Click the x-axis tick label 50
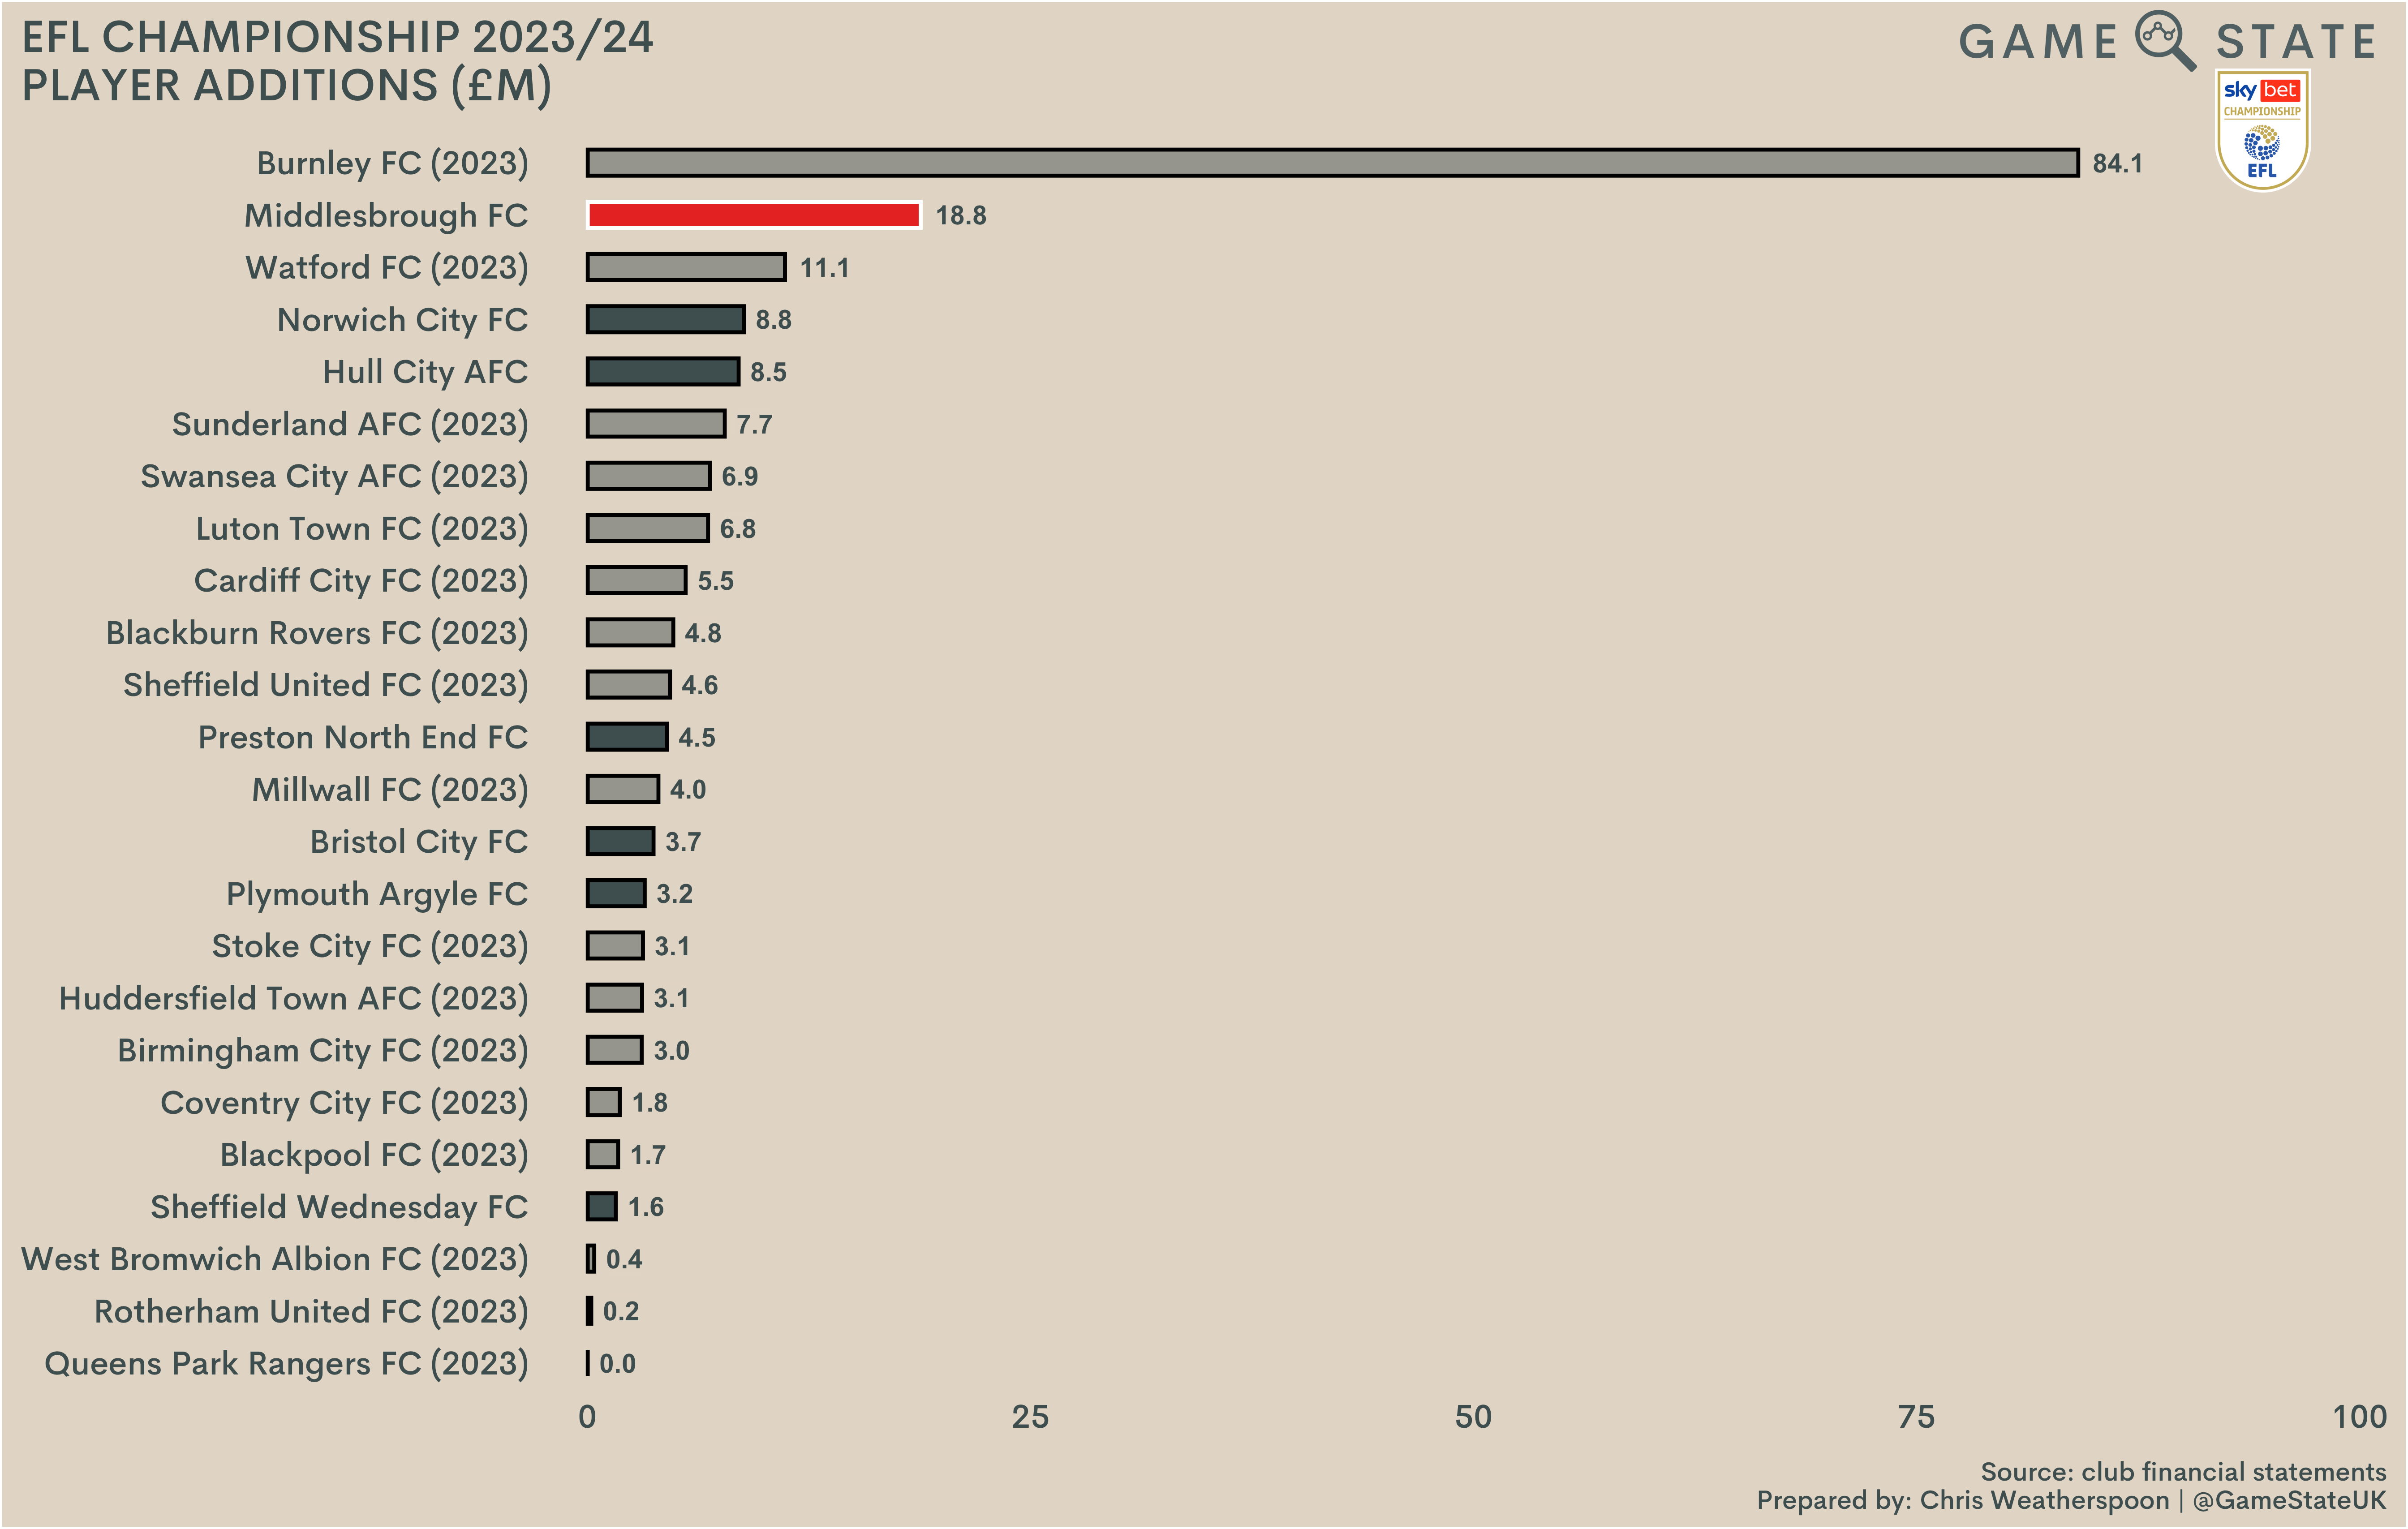The height and width of the screenshot is (1529, 2408). (x=1473, y=1417)
